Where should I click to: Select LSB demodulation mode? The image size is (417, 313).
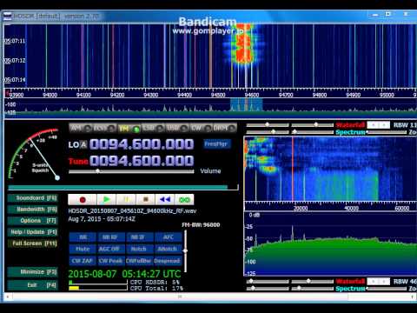[153, 128]
